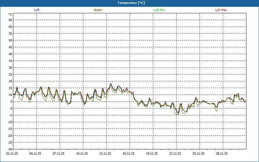
Task: Choose the 16.11.25 date on timeline
Action: pyautogui.click(x=129, y=154)
